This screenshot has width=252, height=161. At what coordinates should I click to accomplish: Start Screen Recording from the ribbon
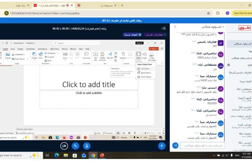[x=152, y=56]
